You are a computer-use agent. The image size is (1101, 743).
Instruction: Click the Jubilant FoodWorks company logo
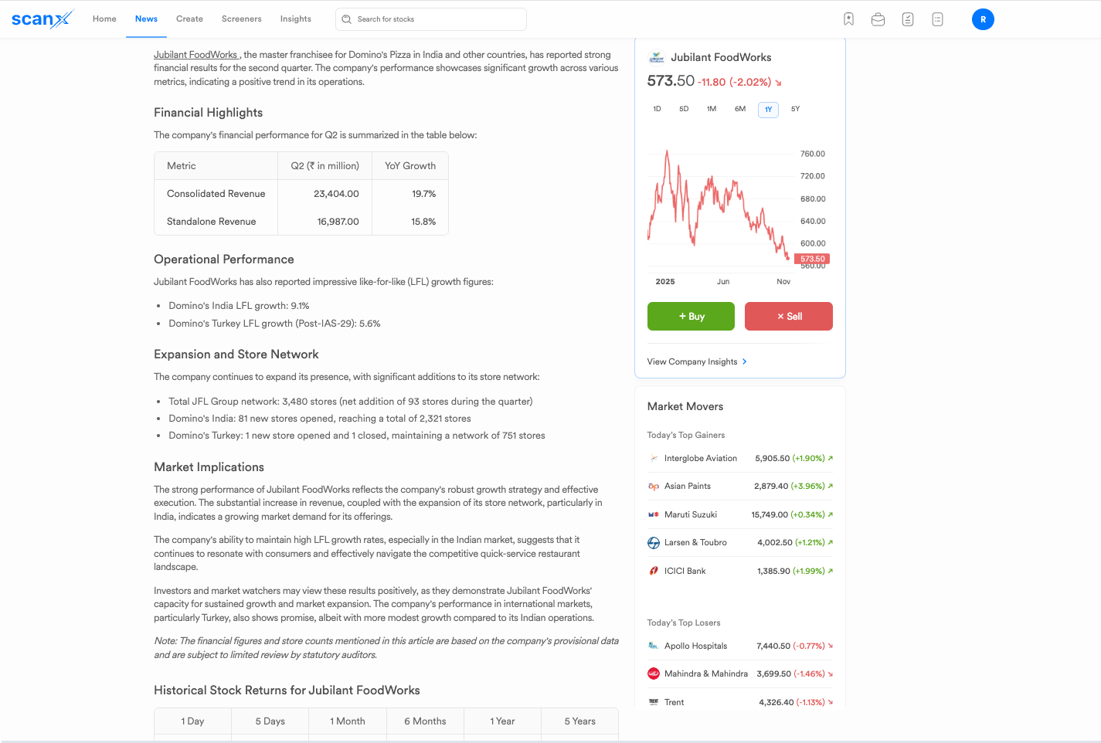point(657,57)
